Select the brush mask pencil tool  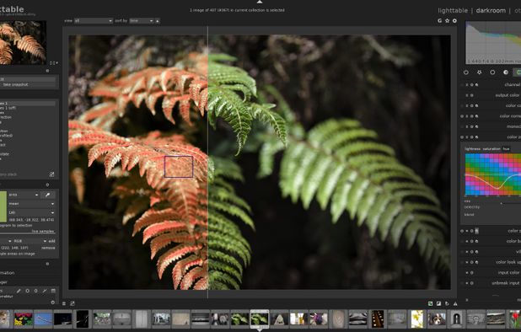[19, 291]
